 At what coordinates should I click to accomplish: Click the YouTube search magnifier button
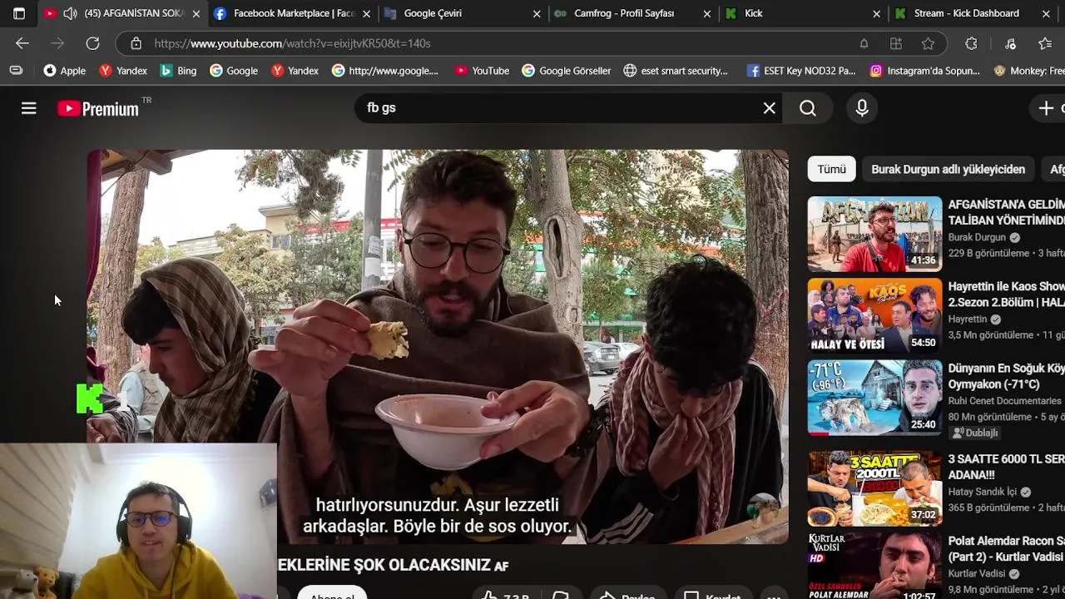[x=808, y=108]
